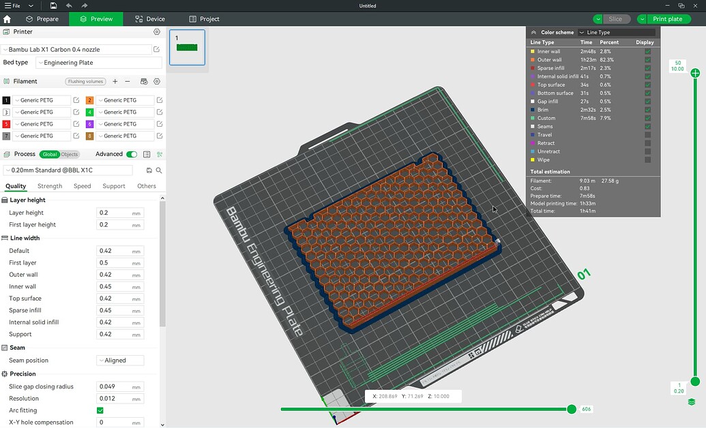This screenshot has height=428, width=706.
Task: Edit filament 4 Generic PETG preset
Action: [x=160, y=112]
